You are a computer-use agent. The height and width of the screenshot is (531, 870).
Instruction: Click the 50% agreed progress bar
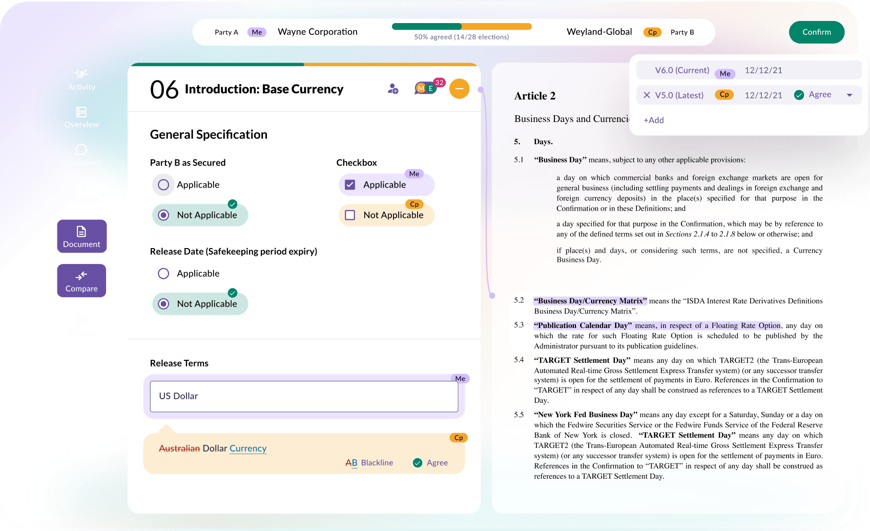click(462, 27)
